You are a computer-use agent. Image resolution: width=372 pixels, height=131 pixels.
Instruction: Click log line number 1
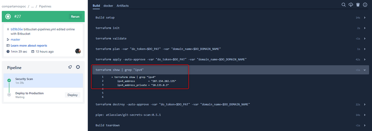[103, 77]
